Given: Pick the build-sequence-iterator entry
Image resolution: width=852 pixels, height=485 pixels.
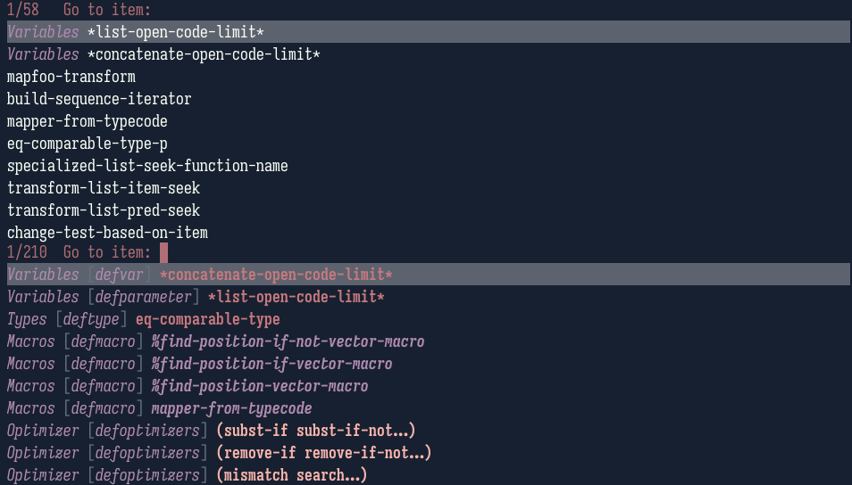Looking at the screenshot, I should (99, 99).
